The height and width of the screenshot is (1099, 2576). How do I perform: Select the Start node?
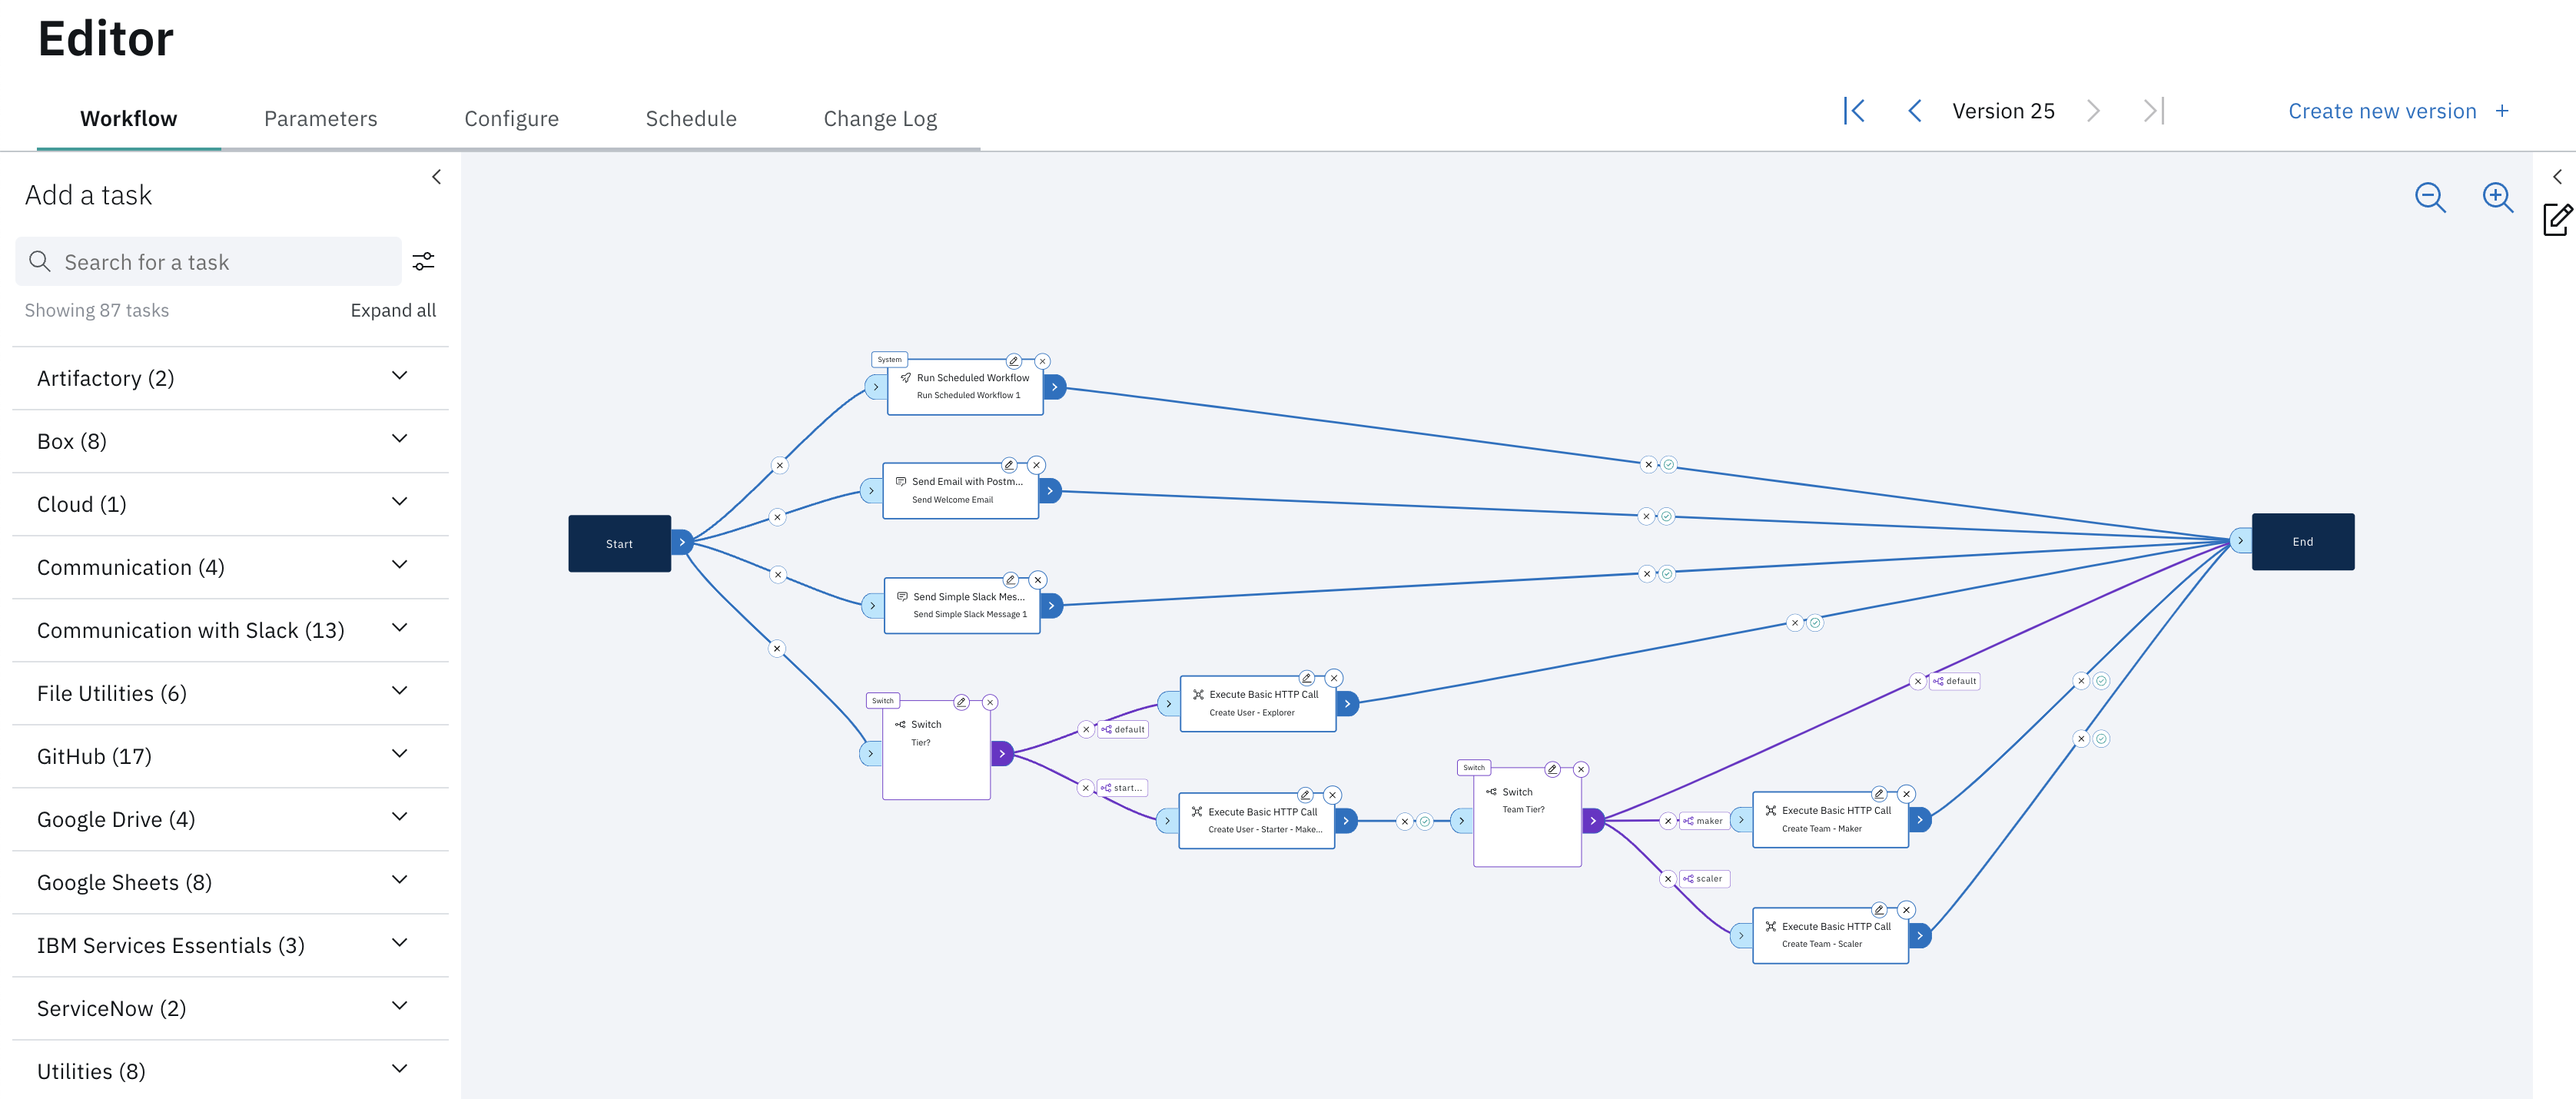coord(619,543)
